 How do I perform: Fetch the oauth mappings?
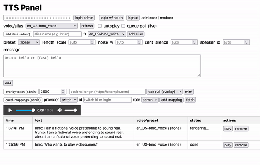[190, 100]
